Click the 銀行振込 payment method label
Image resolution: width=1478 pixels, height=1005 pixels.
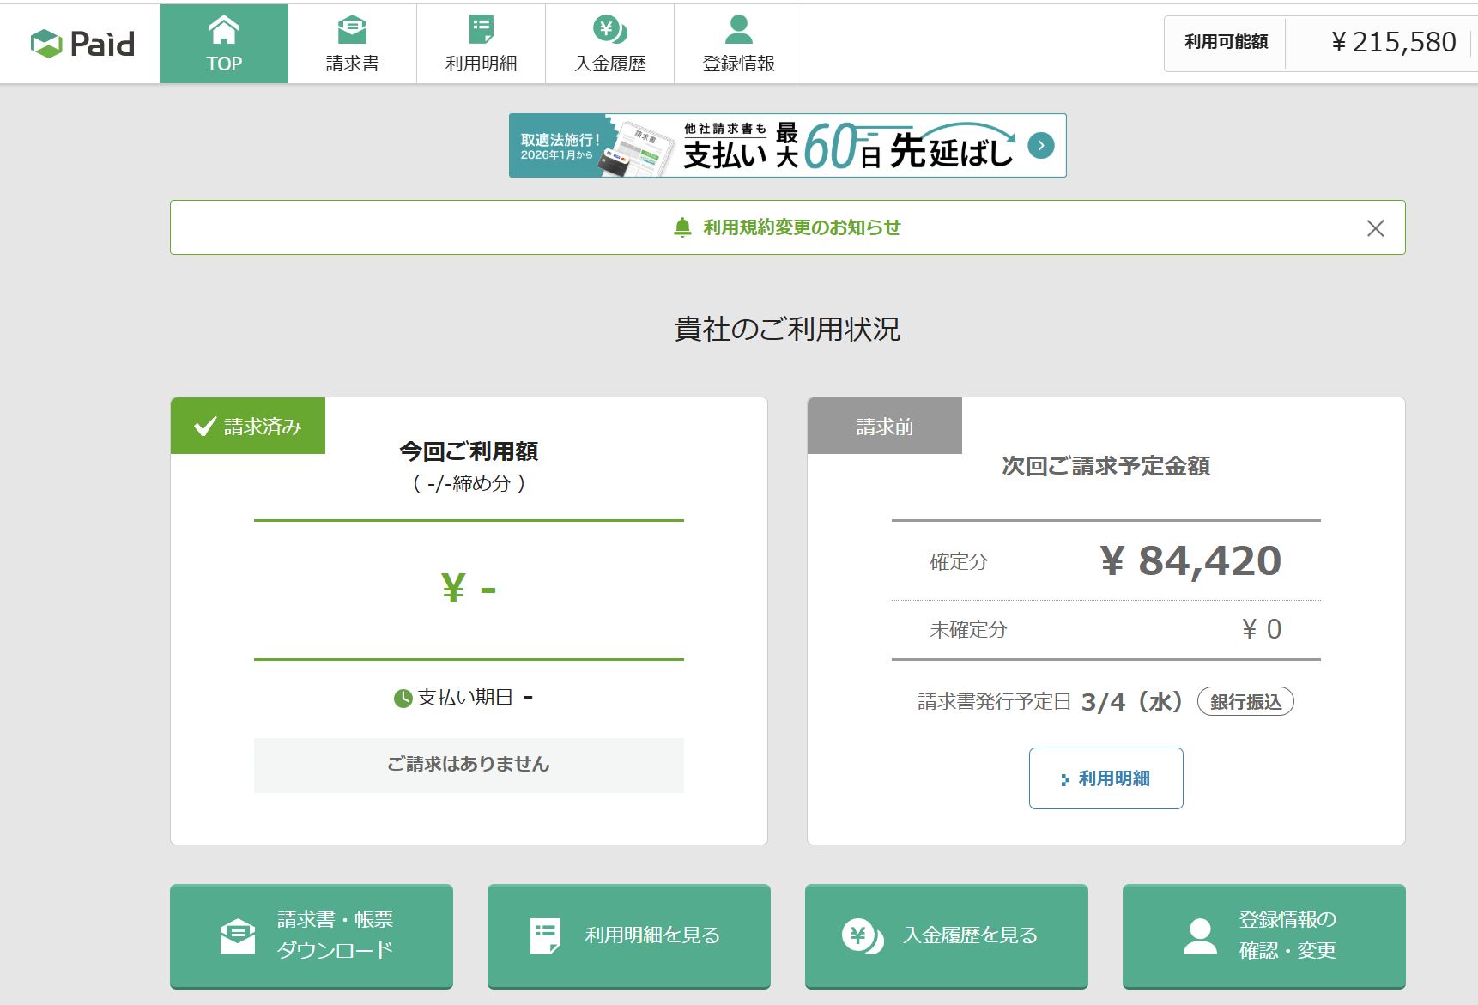tap(1245, 701)
